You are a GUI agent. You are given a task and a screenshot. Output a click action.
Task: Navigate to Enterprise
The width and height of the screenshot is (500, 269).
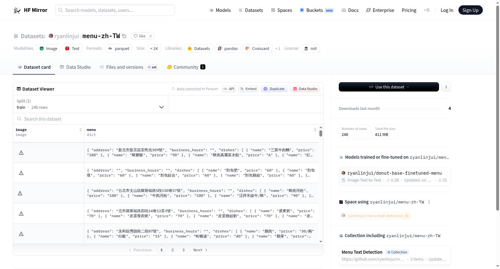(380, 10)
